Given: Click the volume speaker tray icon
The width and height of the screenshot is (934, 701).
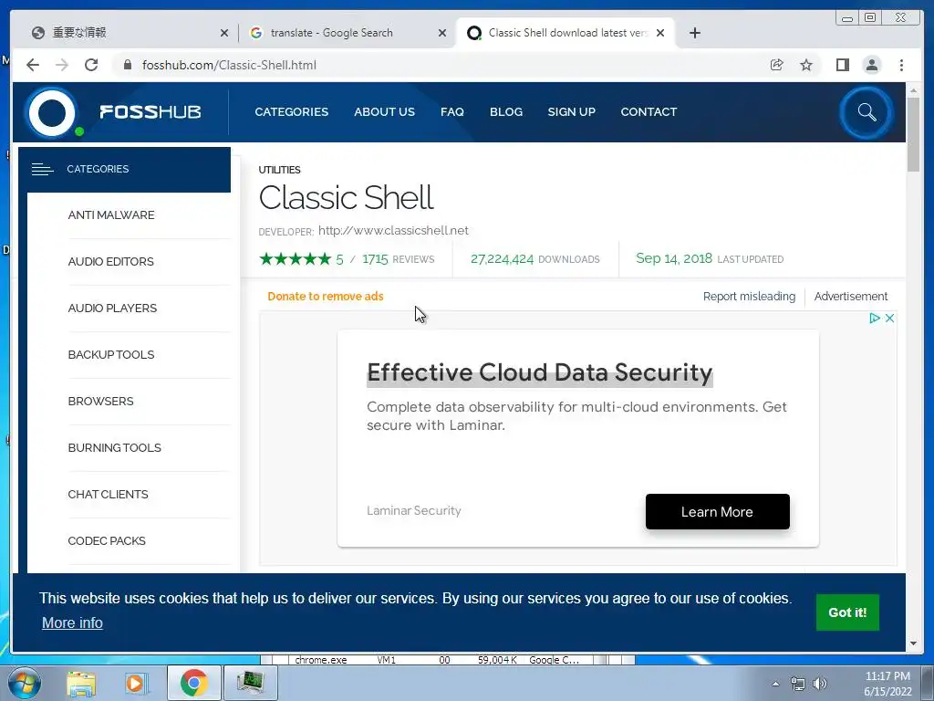Looking at the screenshot, I should (x=820, y=684).
